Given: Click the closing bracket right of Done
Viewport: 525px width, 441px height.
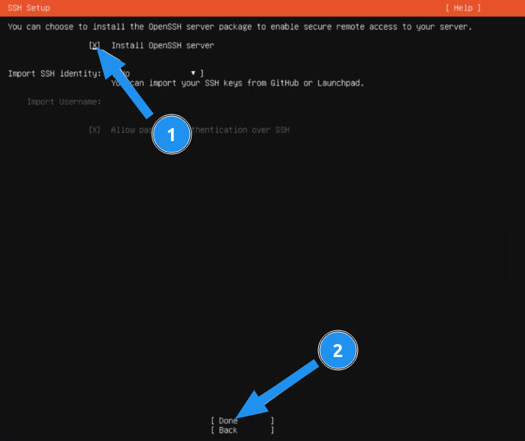Looking at the screenshot, I should [272, 420].
